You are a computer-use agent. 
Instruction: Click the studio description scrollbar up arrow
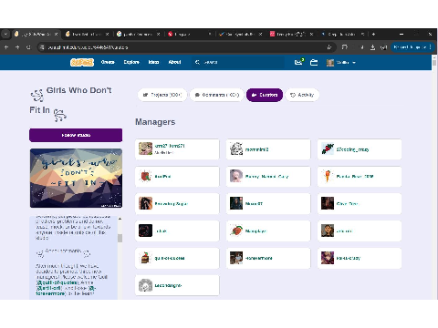[x=120, y=219]
